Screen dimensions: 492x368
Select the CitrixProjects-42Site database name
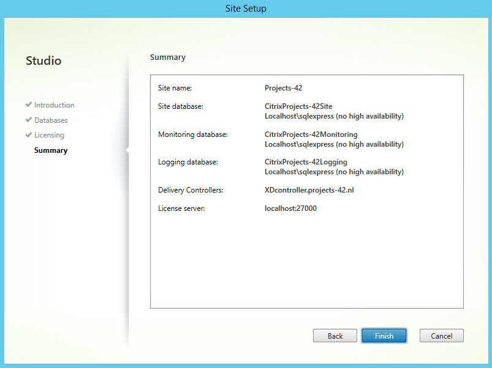click(x=298, y=106)
